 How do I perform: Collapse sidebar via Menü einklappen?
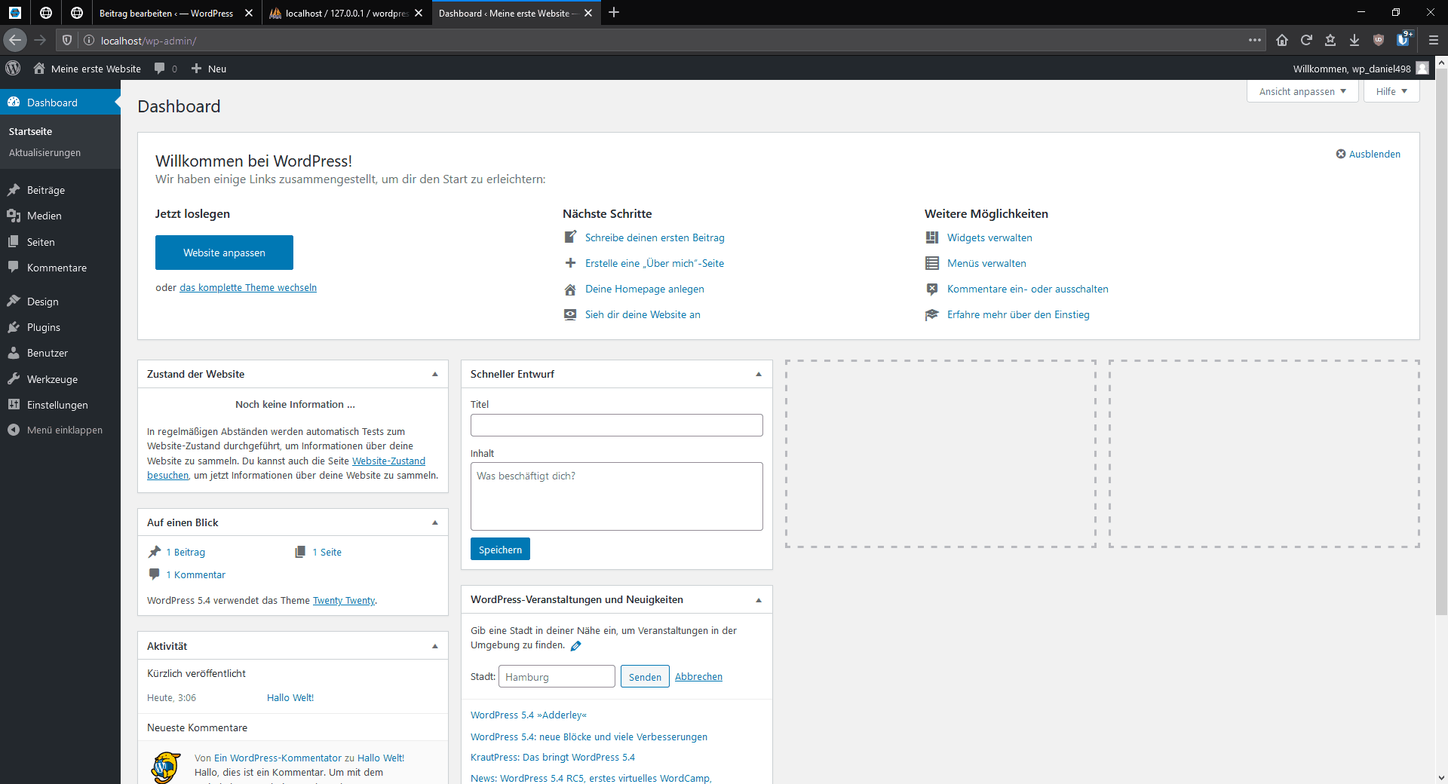[64, 430]
